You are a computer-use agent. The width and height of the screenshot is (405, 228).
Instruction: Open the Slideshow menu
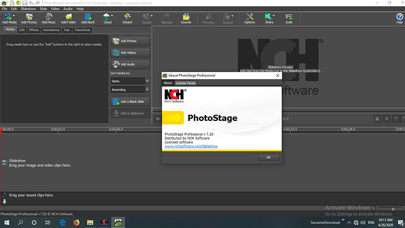28,9
